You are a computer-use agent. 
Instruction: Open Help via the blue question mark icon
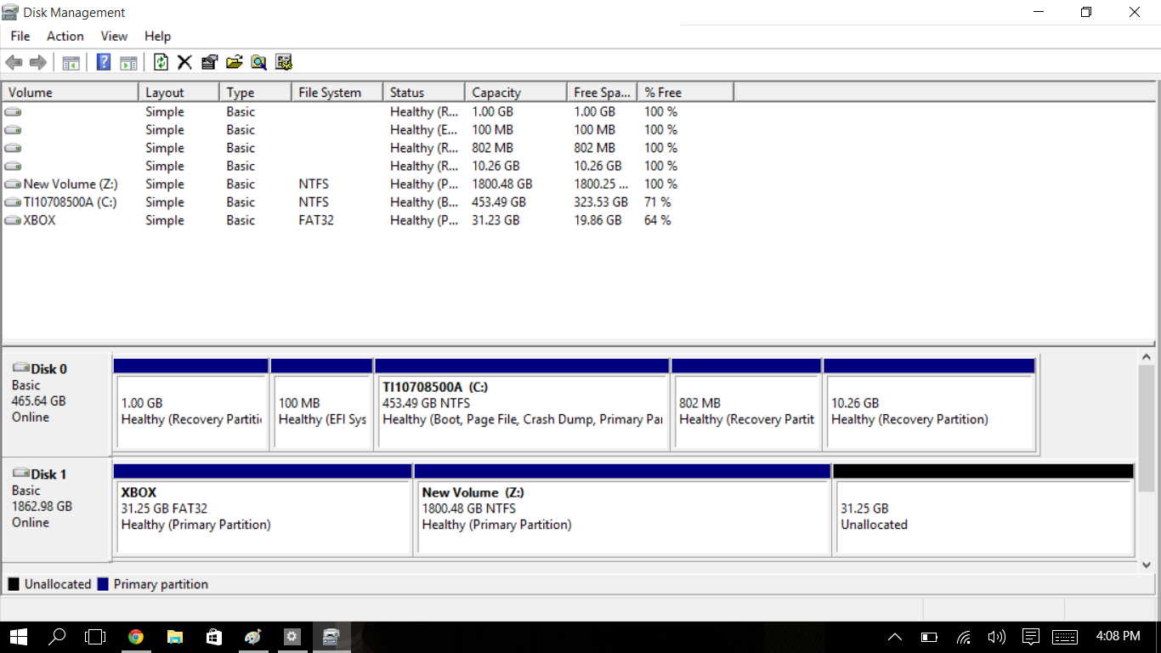point(104,62)
